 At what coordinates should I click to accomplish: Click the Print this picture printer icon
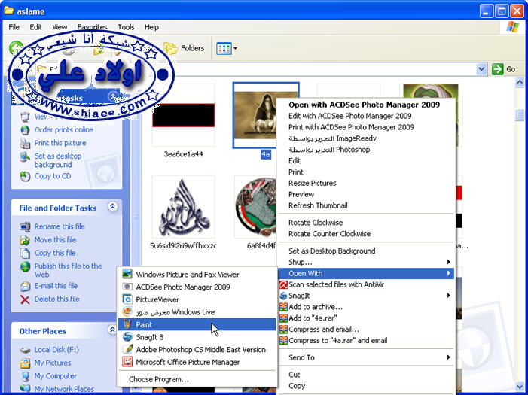25,144
